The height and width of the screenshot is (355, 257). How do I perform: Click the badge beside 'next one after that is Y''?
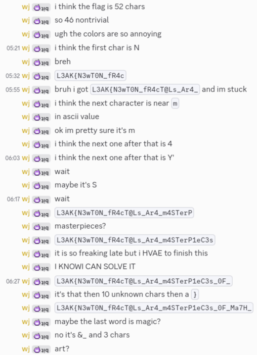click(x=41, y=158)
